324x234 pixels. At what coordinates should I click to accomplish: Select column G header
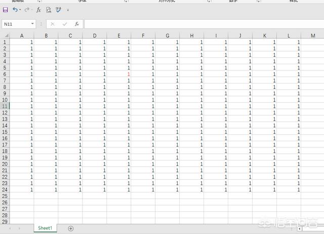(168, 35)
